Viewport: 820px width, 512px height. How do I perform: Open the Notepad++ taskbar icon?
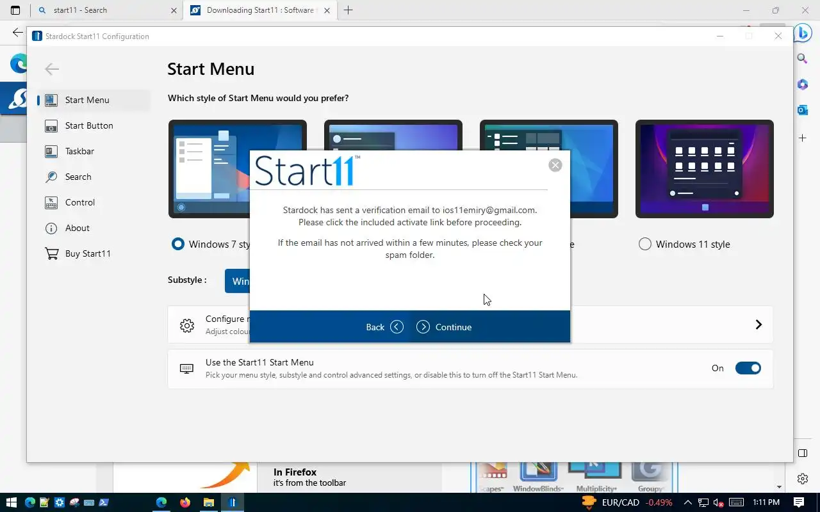pos(44,502)
